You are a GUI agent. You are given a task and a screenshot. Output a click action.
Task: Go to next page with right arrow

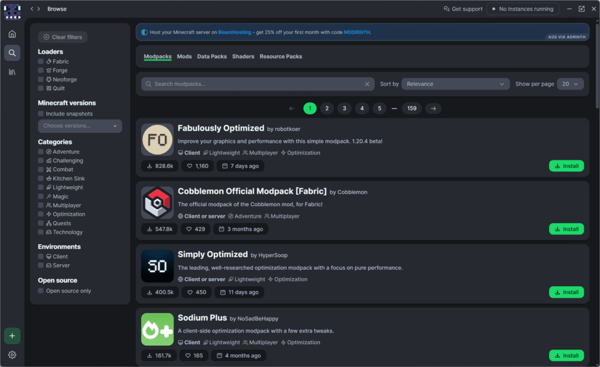[x=433, y=108]
